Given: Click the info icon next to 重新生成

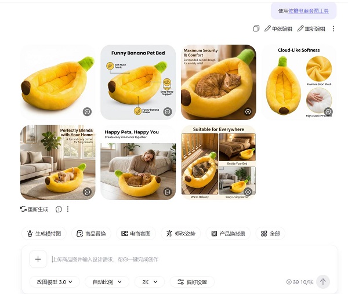Looking at the screenshot, I should coord(59,209).
